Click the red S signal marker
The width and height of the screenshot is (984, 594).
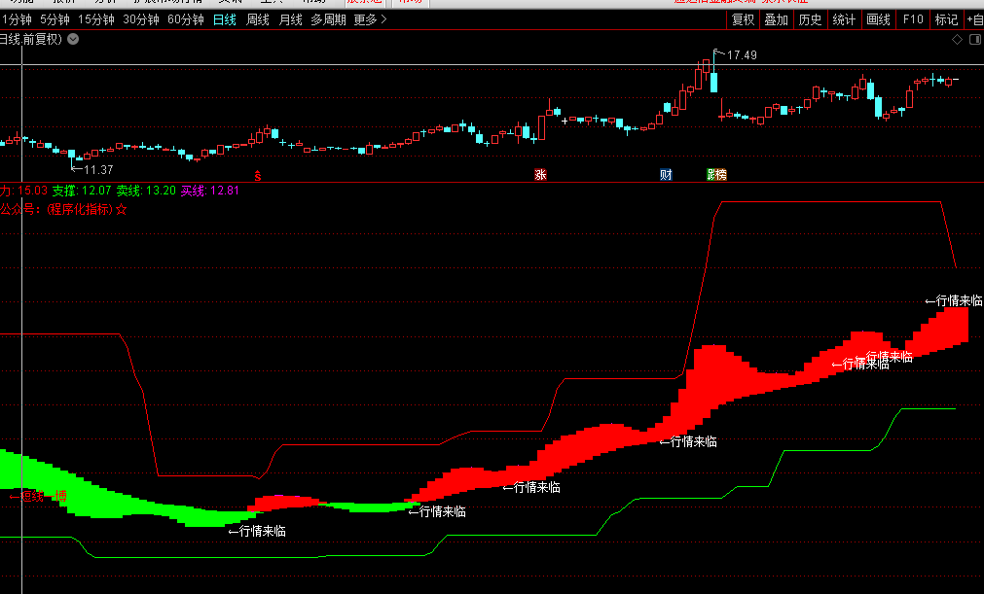pos(258,175)
